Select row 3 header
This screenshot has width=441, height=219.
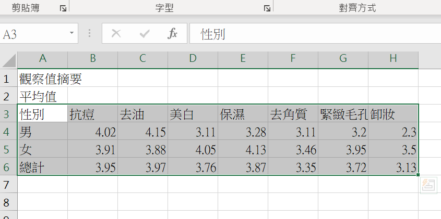click(7, 114)
